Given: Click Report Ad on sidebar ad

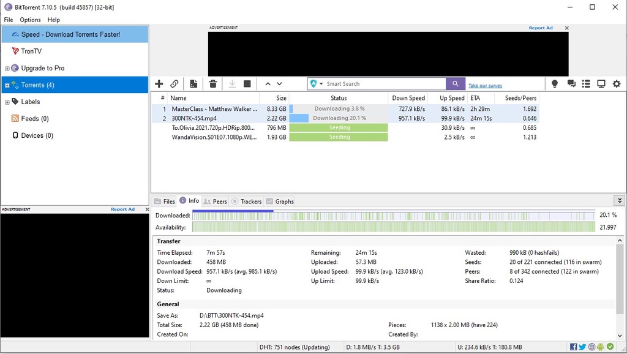Looking at the screenshot, I should 122,209.
